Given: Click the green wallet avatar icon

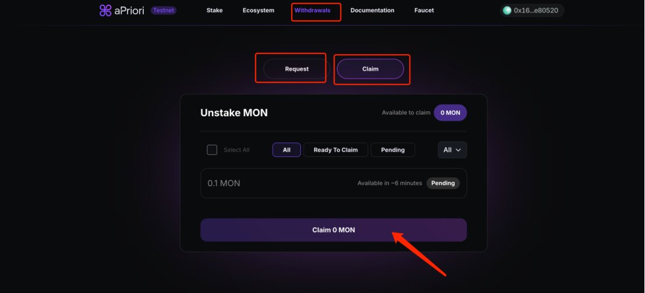Looking at the screenshot, I should [507, 10].
